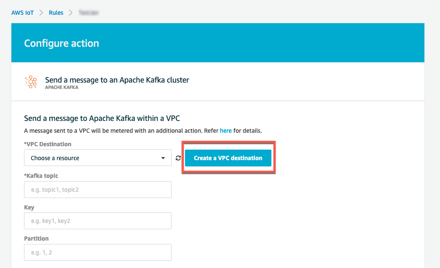Click 'Send a message to an Apache Kafka cluster' heading
Image resolution: width=440 pixels, height=268 pixels.
(117, 80)
